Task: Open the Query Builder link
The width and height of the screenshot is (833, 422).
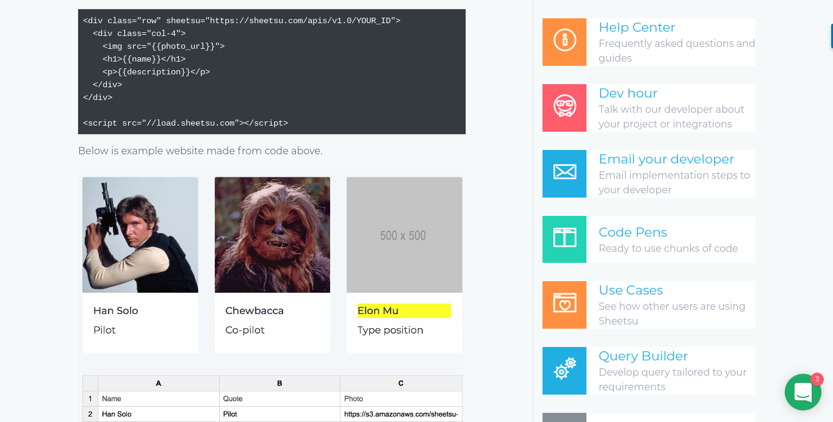Action: [643, 356]
